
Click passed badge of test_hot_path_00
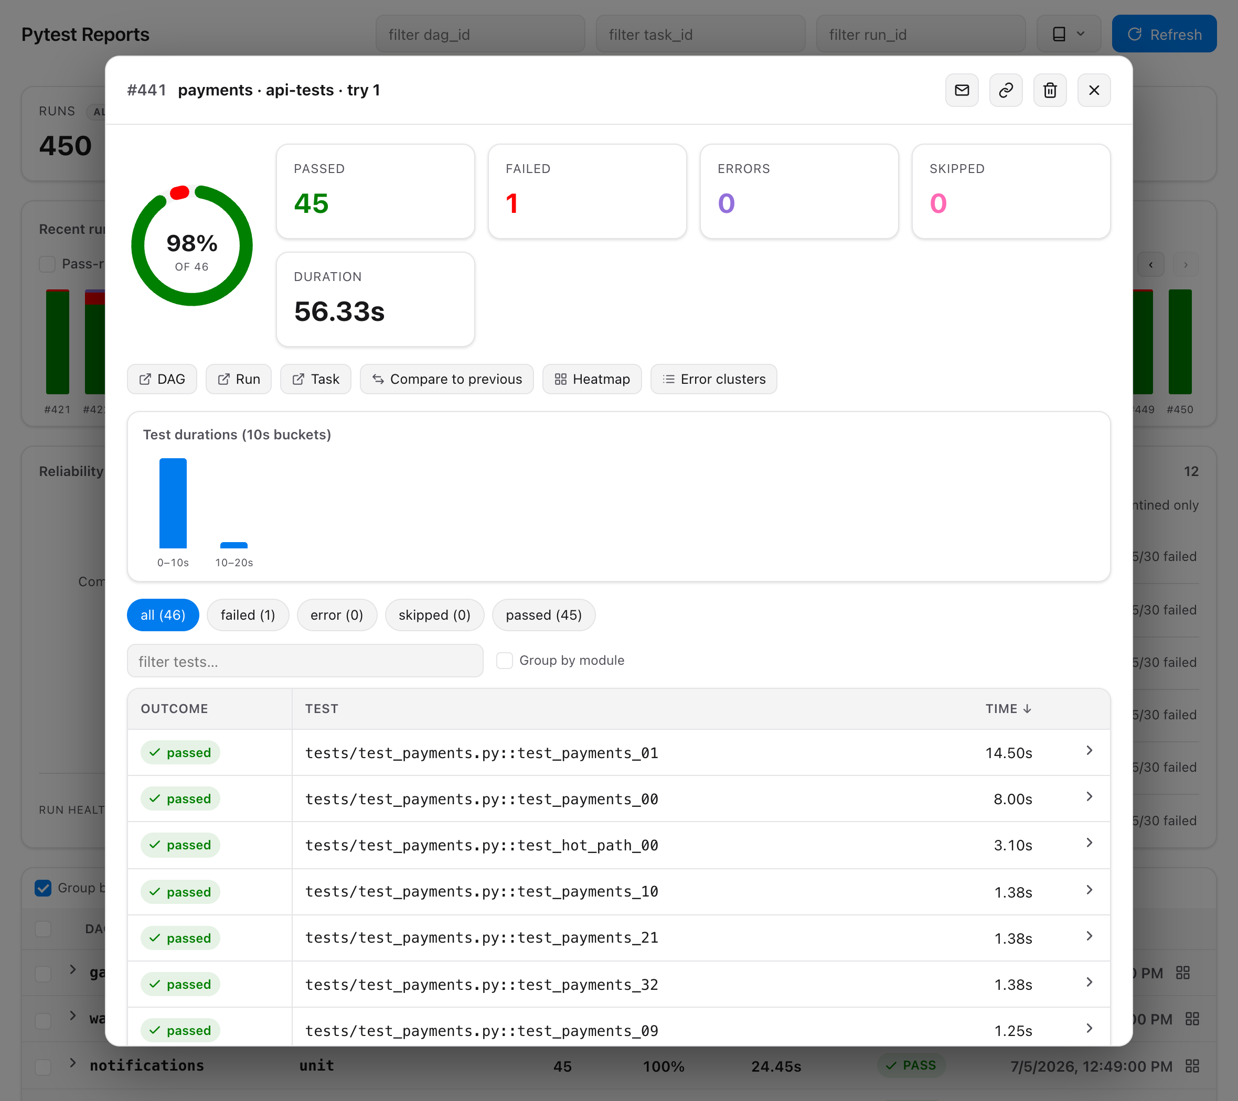tap(180, 845)
